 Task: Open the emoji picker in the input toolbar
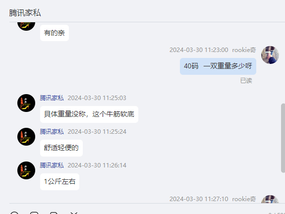14,213
